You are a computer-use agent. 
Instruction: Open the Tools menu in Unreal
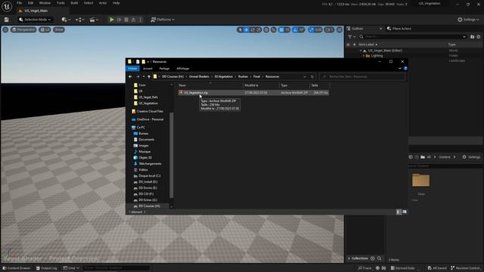[x=60, y=3]
